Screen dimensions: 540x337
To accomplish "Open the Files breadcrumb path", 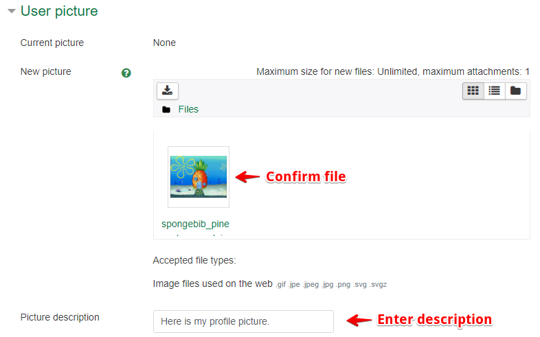I will [188, 109].
